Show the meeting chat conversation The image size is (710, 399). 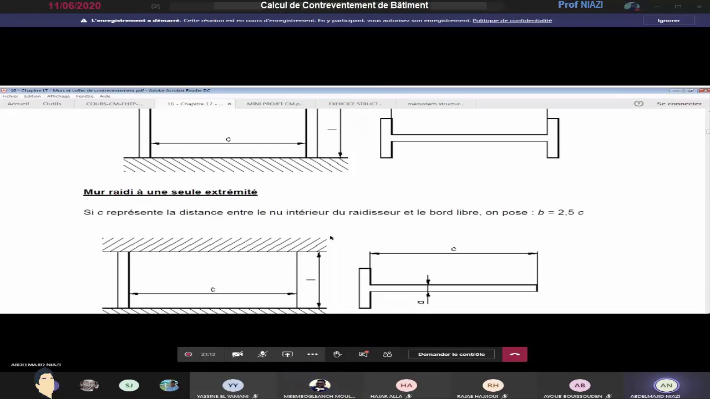pos(363,354)
